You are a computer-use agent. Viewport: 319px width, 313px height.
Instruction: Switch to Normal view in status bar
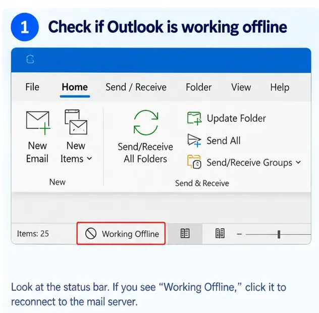(x=185, y=233)
